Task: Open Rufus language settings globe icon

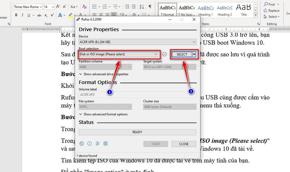Action: 82,144
